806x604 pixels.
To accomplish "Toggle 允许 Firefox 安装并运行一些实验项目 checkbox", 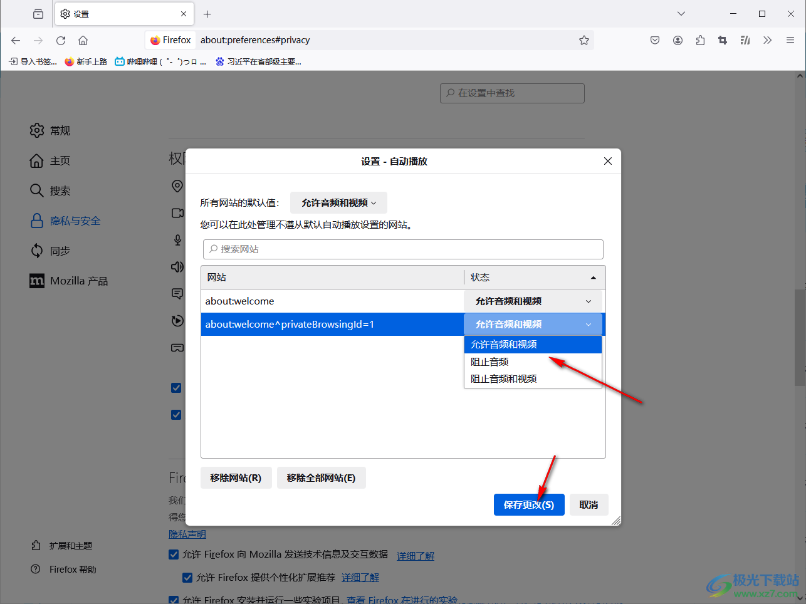I will point(174,600).
